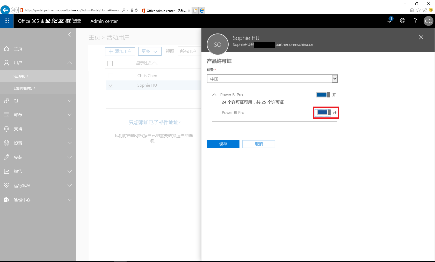Click the 取消 button
The width and height of the screenshot is (435, 262).
click(x=259, y=144)
